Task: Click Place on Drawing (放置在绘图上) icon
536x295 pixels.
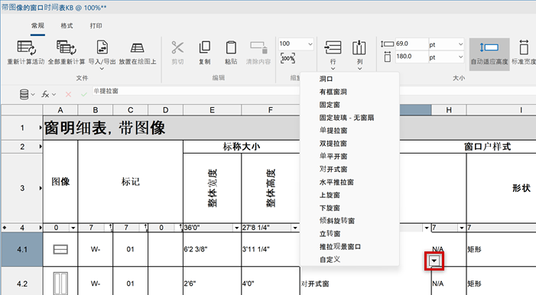Action: 138,47
